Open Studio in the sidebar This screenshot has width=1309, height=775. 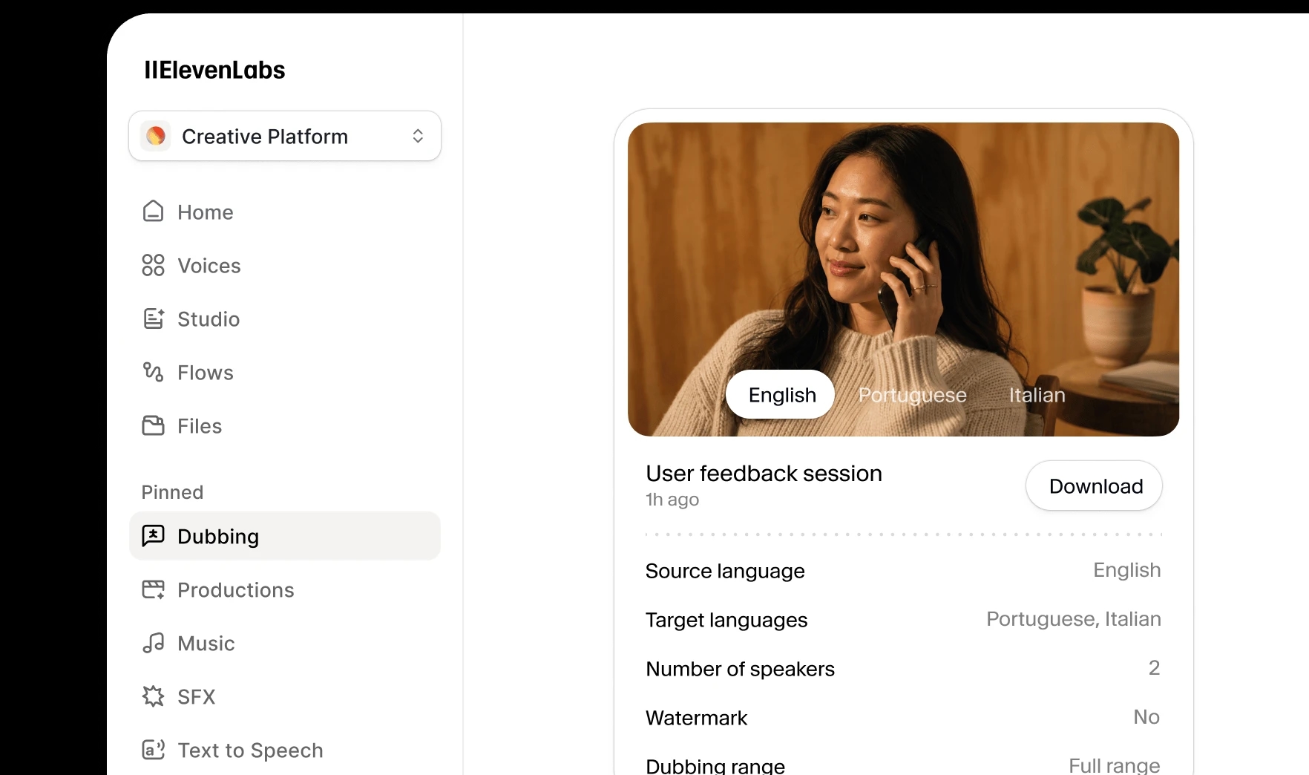285,319
